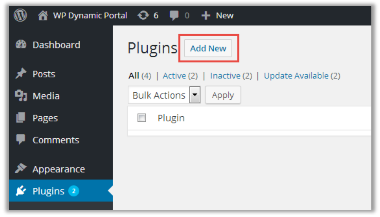380x217 pixels.
Task: Click the Posts pushpin icon
Action: pos(21,74)
